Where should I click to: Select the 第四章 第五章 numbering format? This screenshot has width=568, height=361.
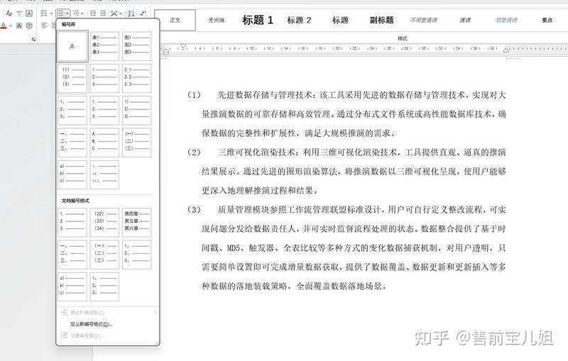click(136, 223)
